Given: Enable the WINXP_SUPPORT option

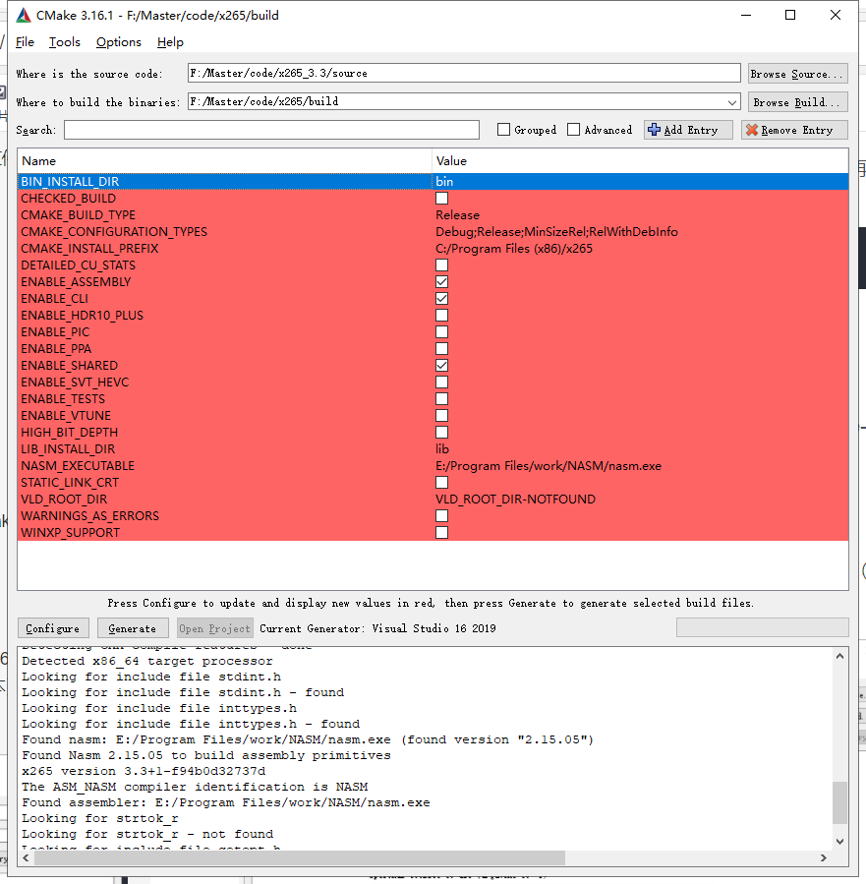Looking at the screenshot, I should click(x=441, y=532).
